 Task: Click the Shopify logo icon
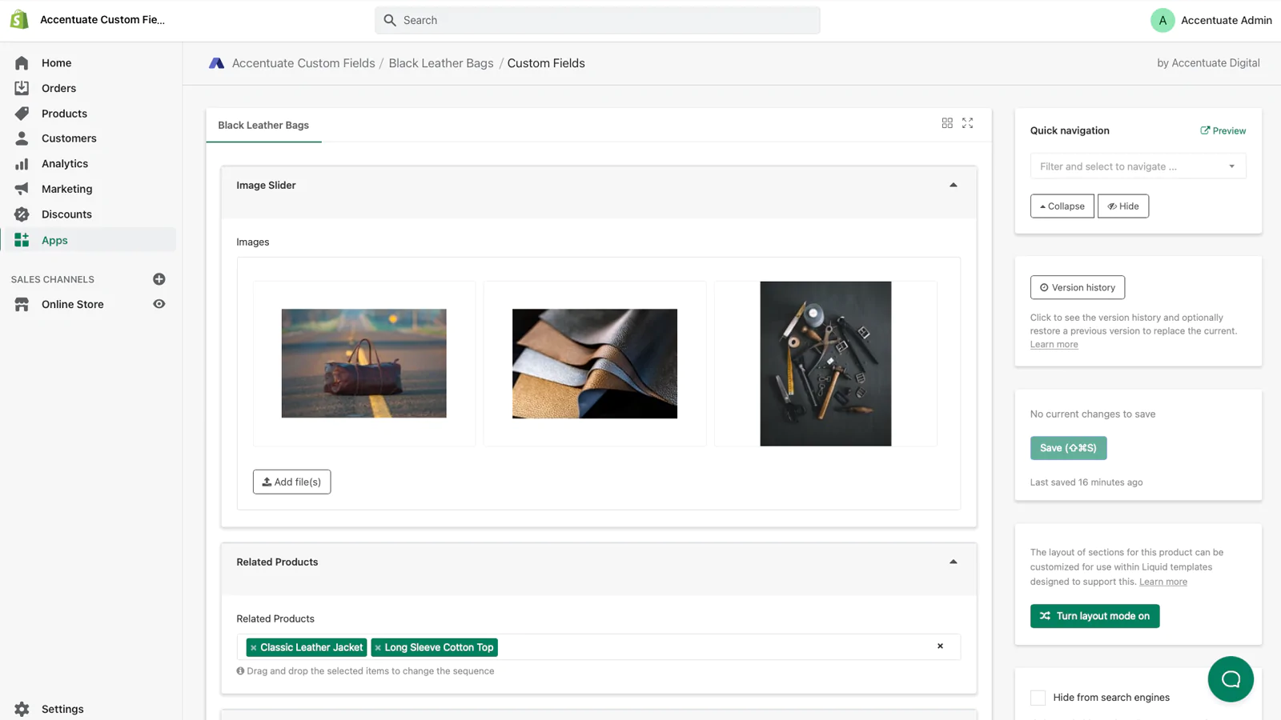[19, 20]
